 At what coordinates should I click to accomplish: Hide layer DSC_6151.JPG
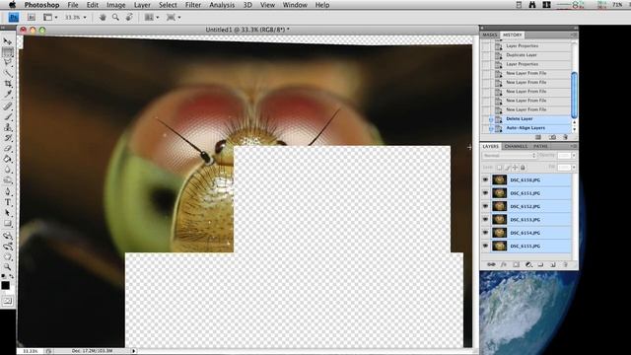pyautogui.click(x=485, y=193)
